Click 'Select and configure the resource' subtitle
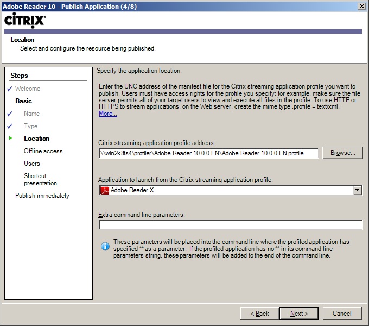Image resolution: width=369 pixels, height=326 pixels. (88, 48)
